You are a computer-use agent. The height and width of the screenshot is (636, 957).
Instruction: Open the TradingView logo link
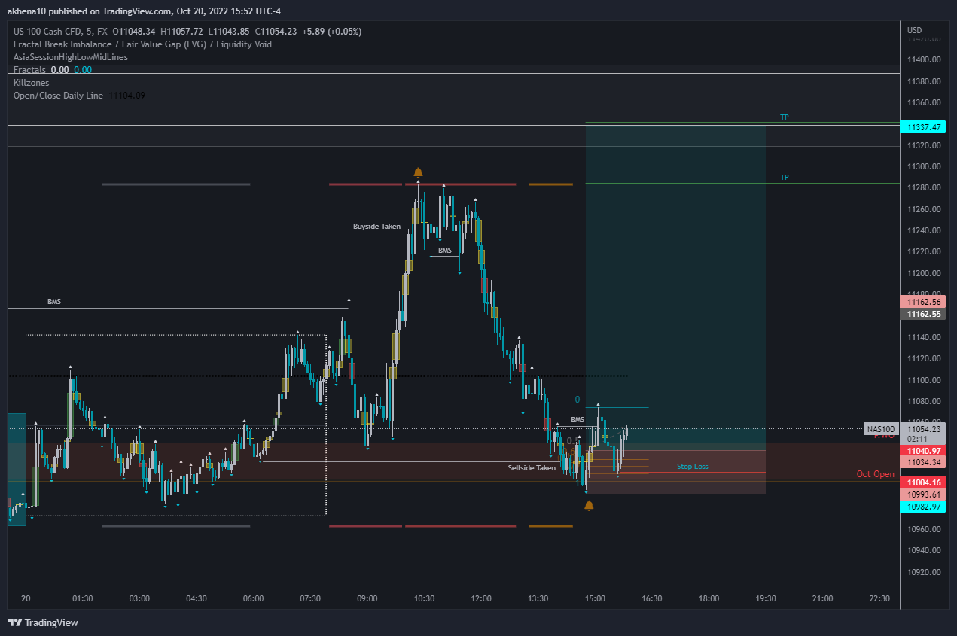43,622
